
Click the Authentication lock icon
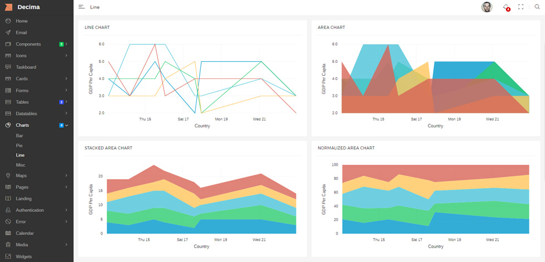pos(8,210)
